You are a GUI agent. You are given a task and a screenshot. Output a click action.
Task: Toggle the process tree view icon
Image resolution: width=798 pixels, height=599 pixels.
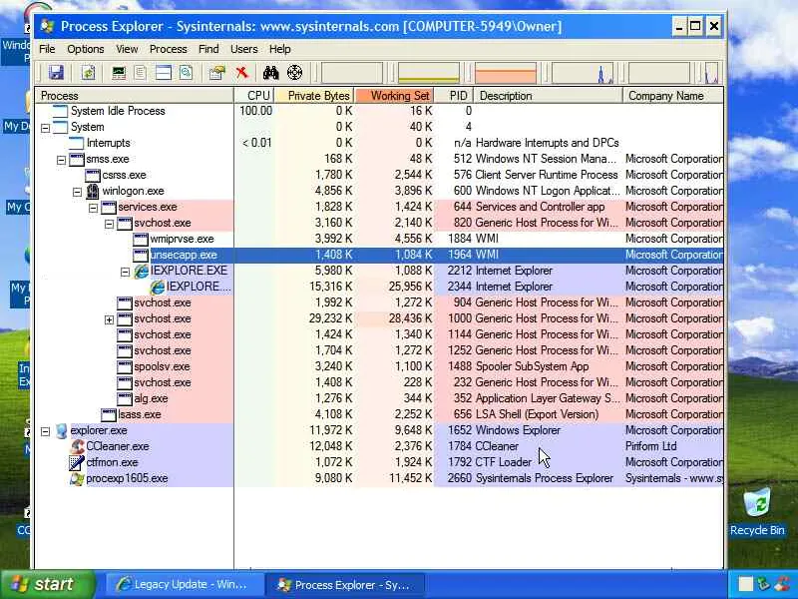point(141,73)
